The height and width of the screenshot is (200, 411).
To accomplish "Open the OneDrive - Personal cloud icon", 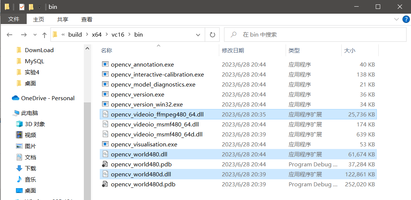I will tap(16, 98).
